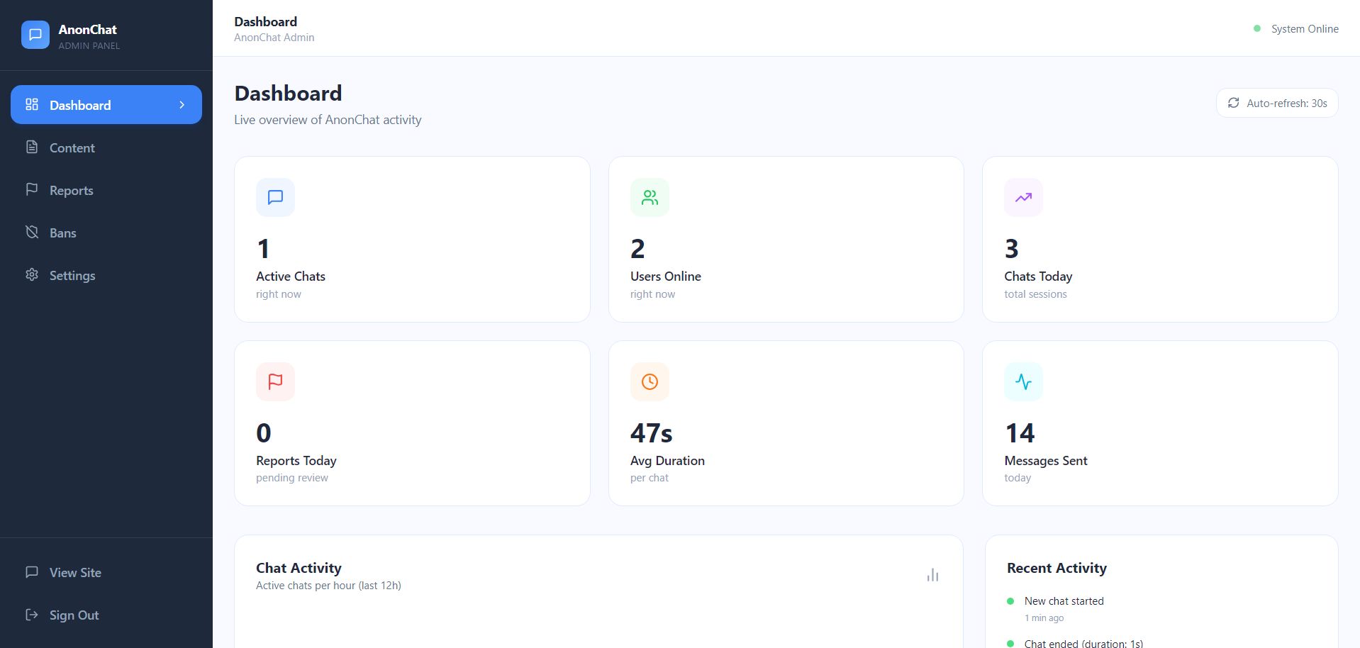Click the Avg Duration clock icon

[x=650, y=381]
